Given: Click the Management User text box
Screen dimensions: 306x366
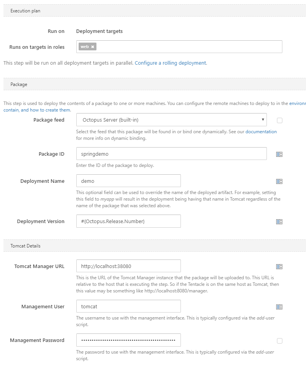Looking at the screenshot, I should click(128, 306).
